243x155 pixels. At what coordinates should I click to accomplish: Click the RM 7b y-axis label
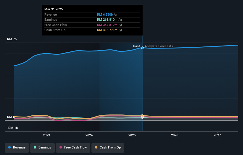tap(12, 39)
